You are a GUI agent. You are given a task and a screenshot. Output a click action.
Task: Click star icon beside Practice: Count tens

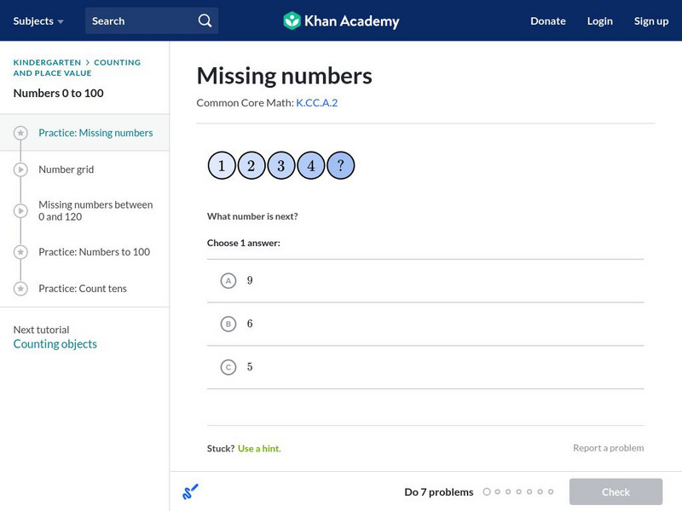[x=21, y=289]
